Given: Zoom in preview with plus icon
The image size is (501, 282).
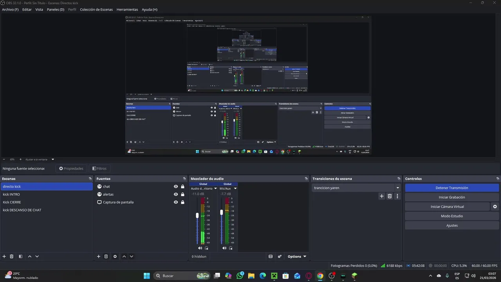Looking at the screenshot, I should [20, 159].
